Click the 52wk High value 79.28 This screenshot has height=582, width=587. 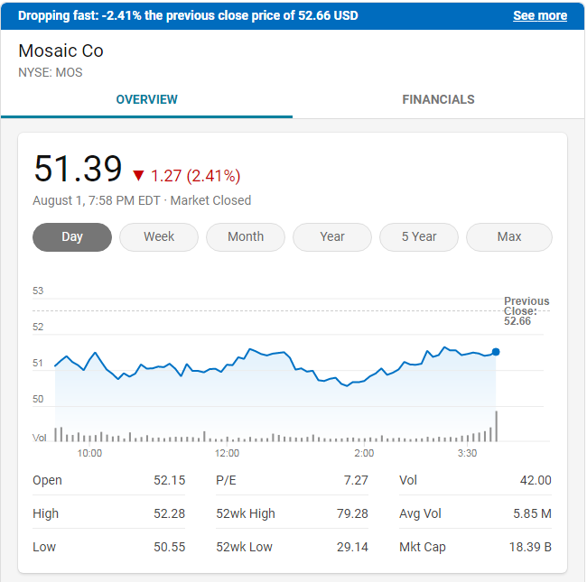coord(352,513)
